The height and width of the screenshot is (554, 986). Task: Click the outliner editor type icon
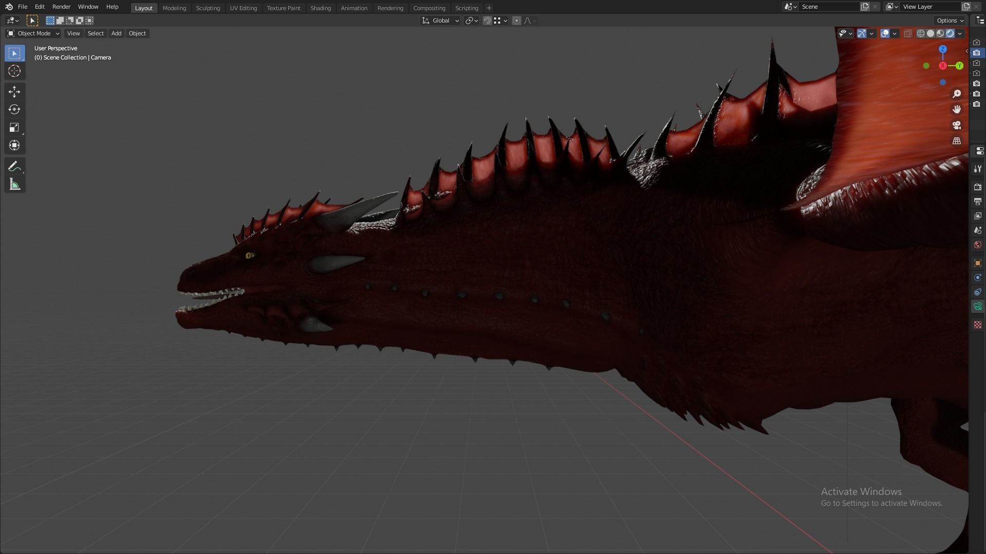coord(980,21)
